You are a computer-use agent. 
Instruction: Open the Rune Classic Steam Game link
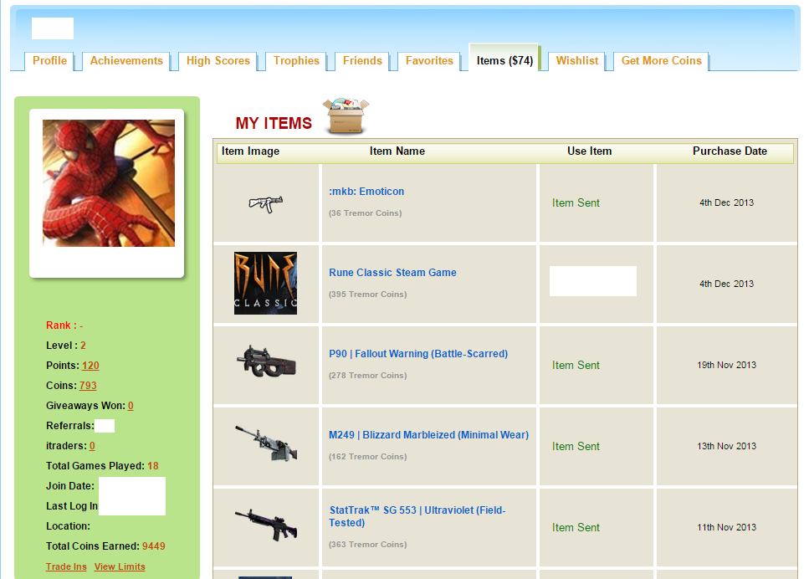392,273
